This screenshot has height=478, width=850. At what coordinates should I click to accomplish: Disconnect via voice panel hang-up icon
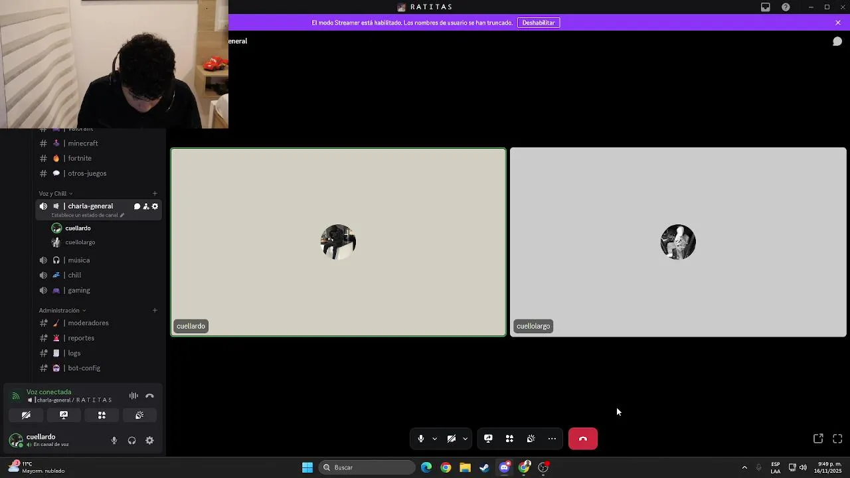[149, 396]
